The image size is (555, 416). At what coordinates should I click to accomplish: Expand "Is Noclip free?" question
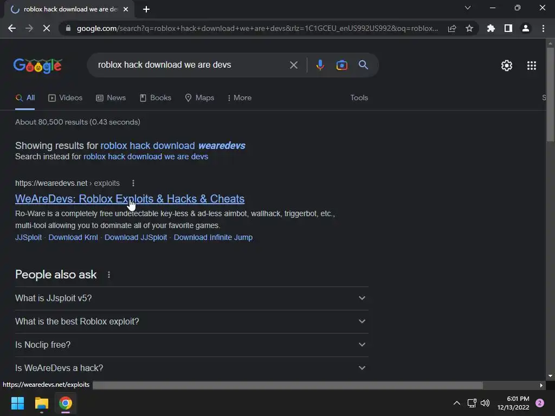pyautogui.click(x=191, y=345)
